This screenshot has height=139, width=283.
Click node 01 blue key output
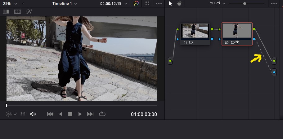click(x=212, y=39)
